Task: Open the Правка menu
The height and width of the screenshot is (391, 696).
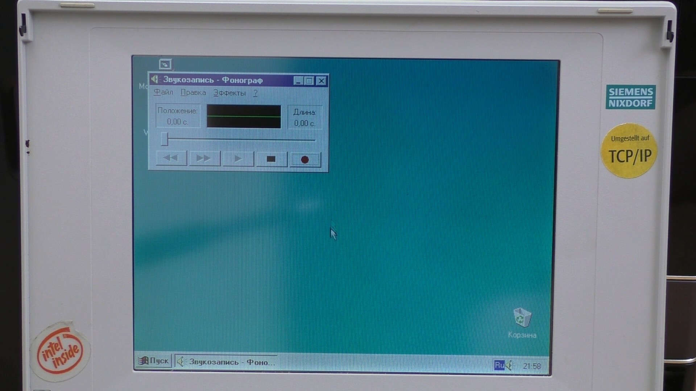Action: 193,93
